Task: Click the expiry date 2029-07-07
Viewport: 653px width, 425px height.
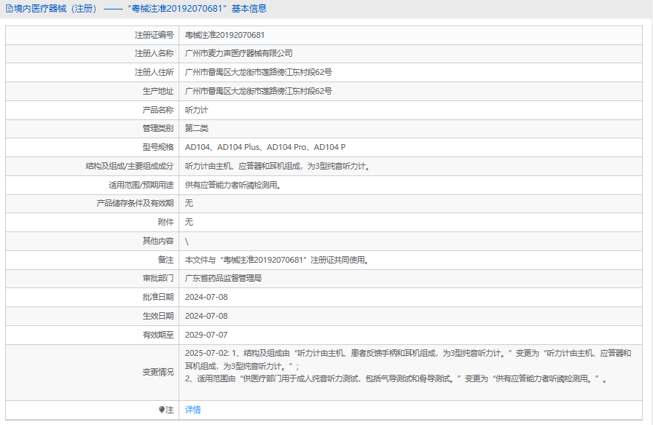Action: 206,335
